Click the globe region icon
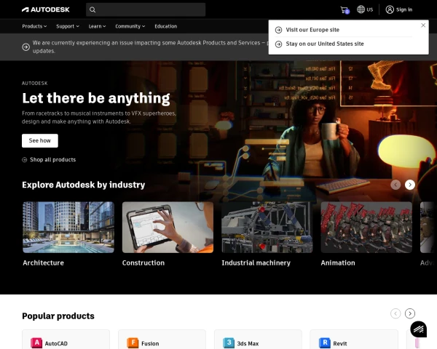 (x=361, y=9)
